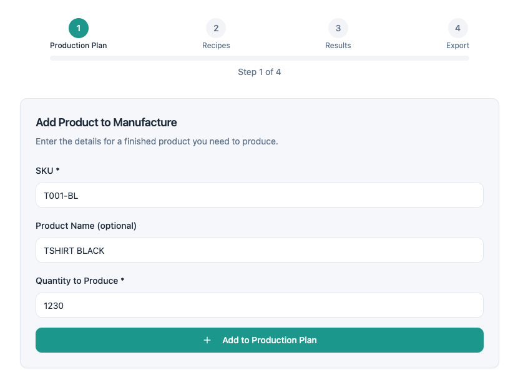The image size is (523, 377).
Task: Click the step 3 circle icon
Action: pos(338,28)
